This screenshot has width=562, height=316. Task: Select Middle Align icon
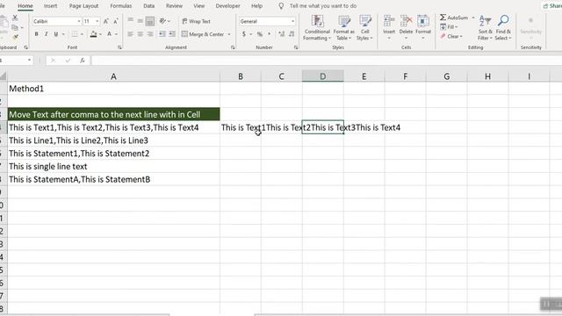pos(140,21)
